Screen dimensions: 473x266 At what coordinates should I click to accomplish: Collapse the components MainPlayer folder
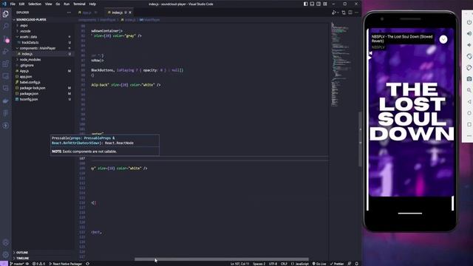(x=38, y=48)
